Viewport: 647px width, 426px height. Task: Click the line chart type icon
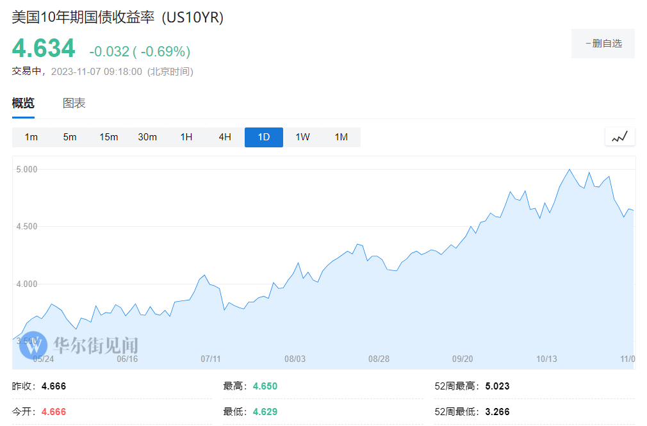[x=619, y=136]
